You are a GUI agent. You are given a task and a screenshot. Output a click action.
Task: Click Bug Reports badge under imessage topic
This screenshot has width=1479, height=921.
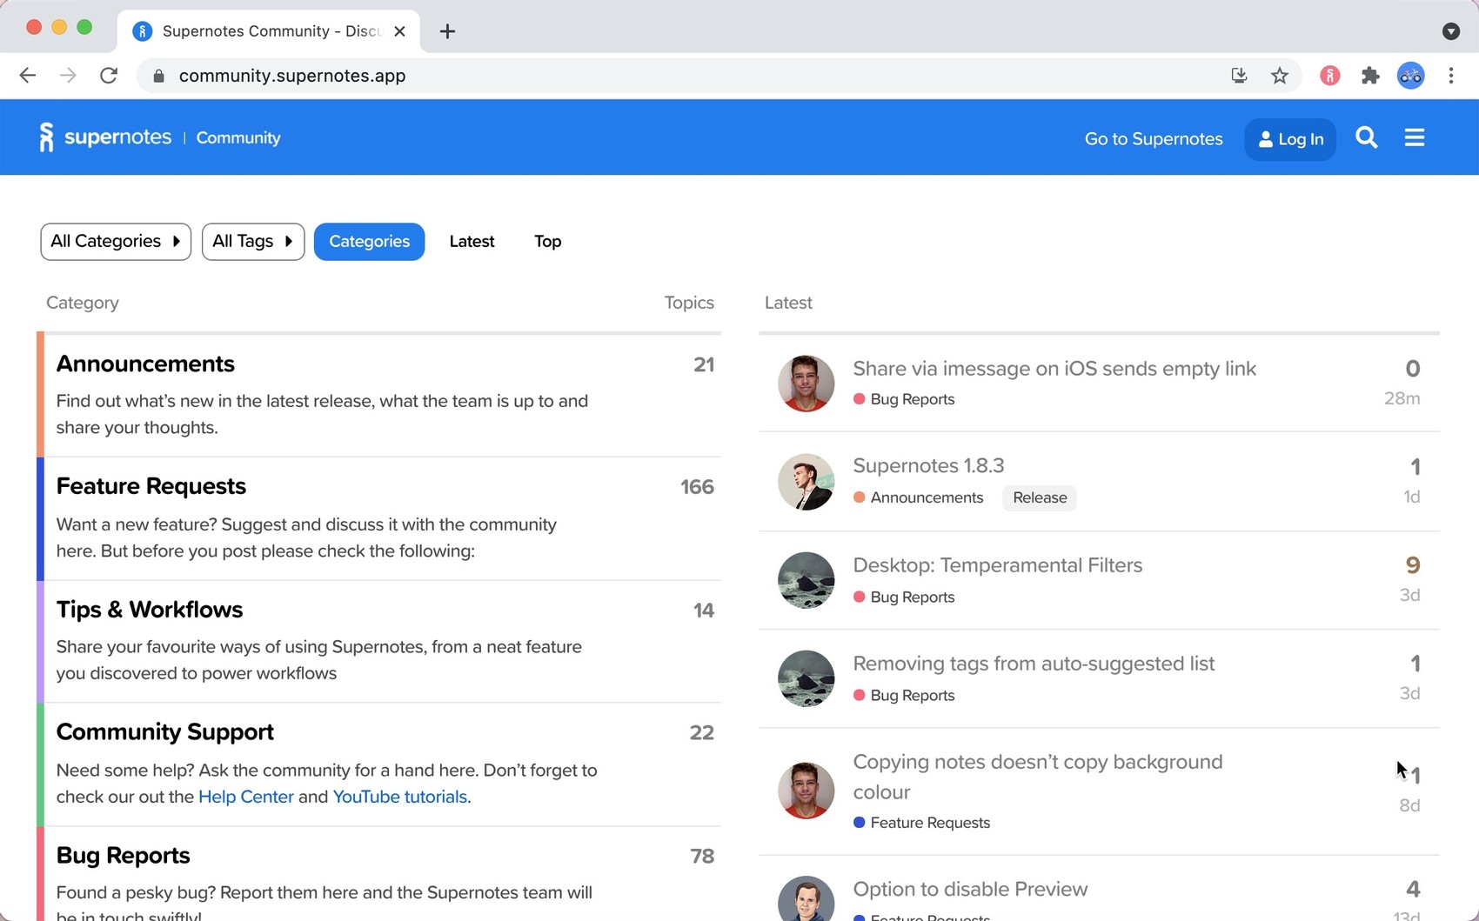point(904,399)
